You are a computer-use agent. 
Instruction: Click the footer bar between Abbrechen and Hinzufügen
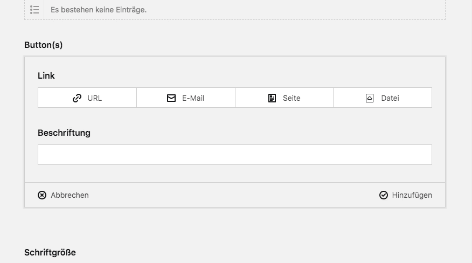(x=235, y=195)
